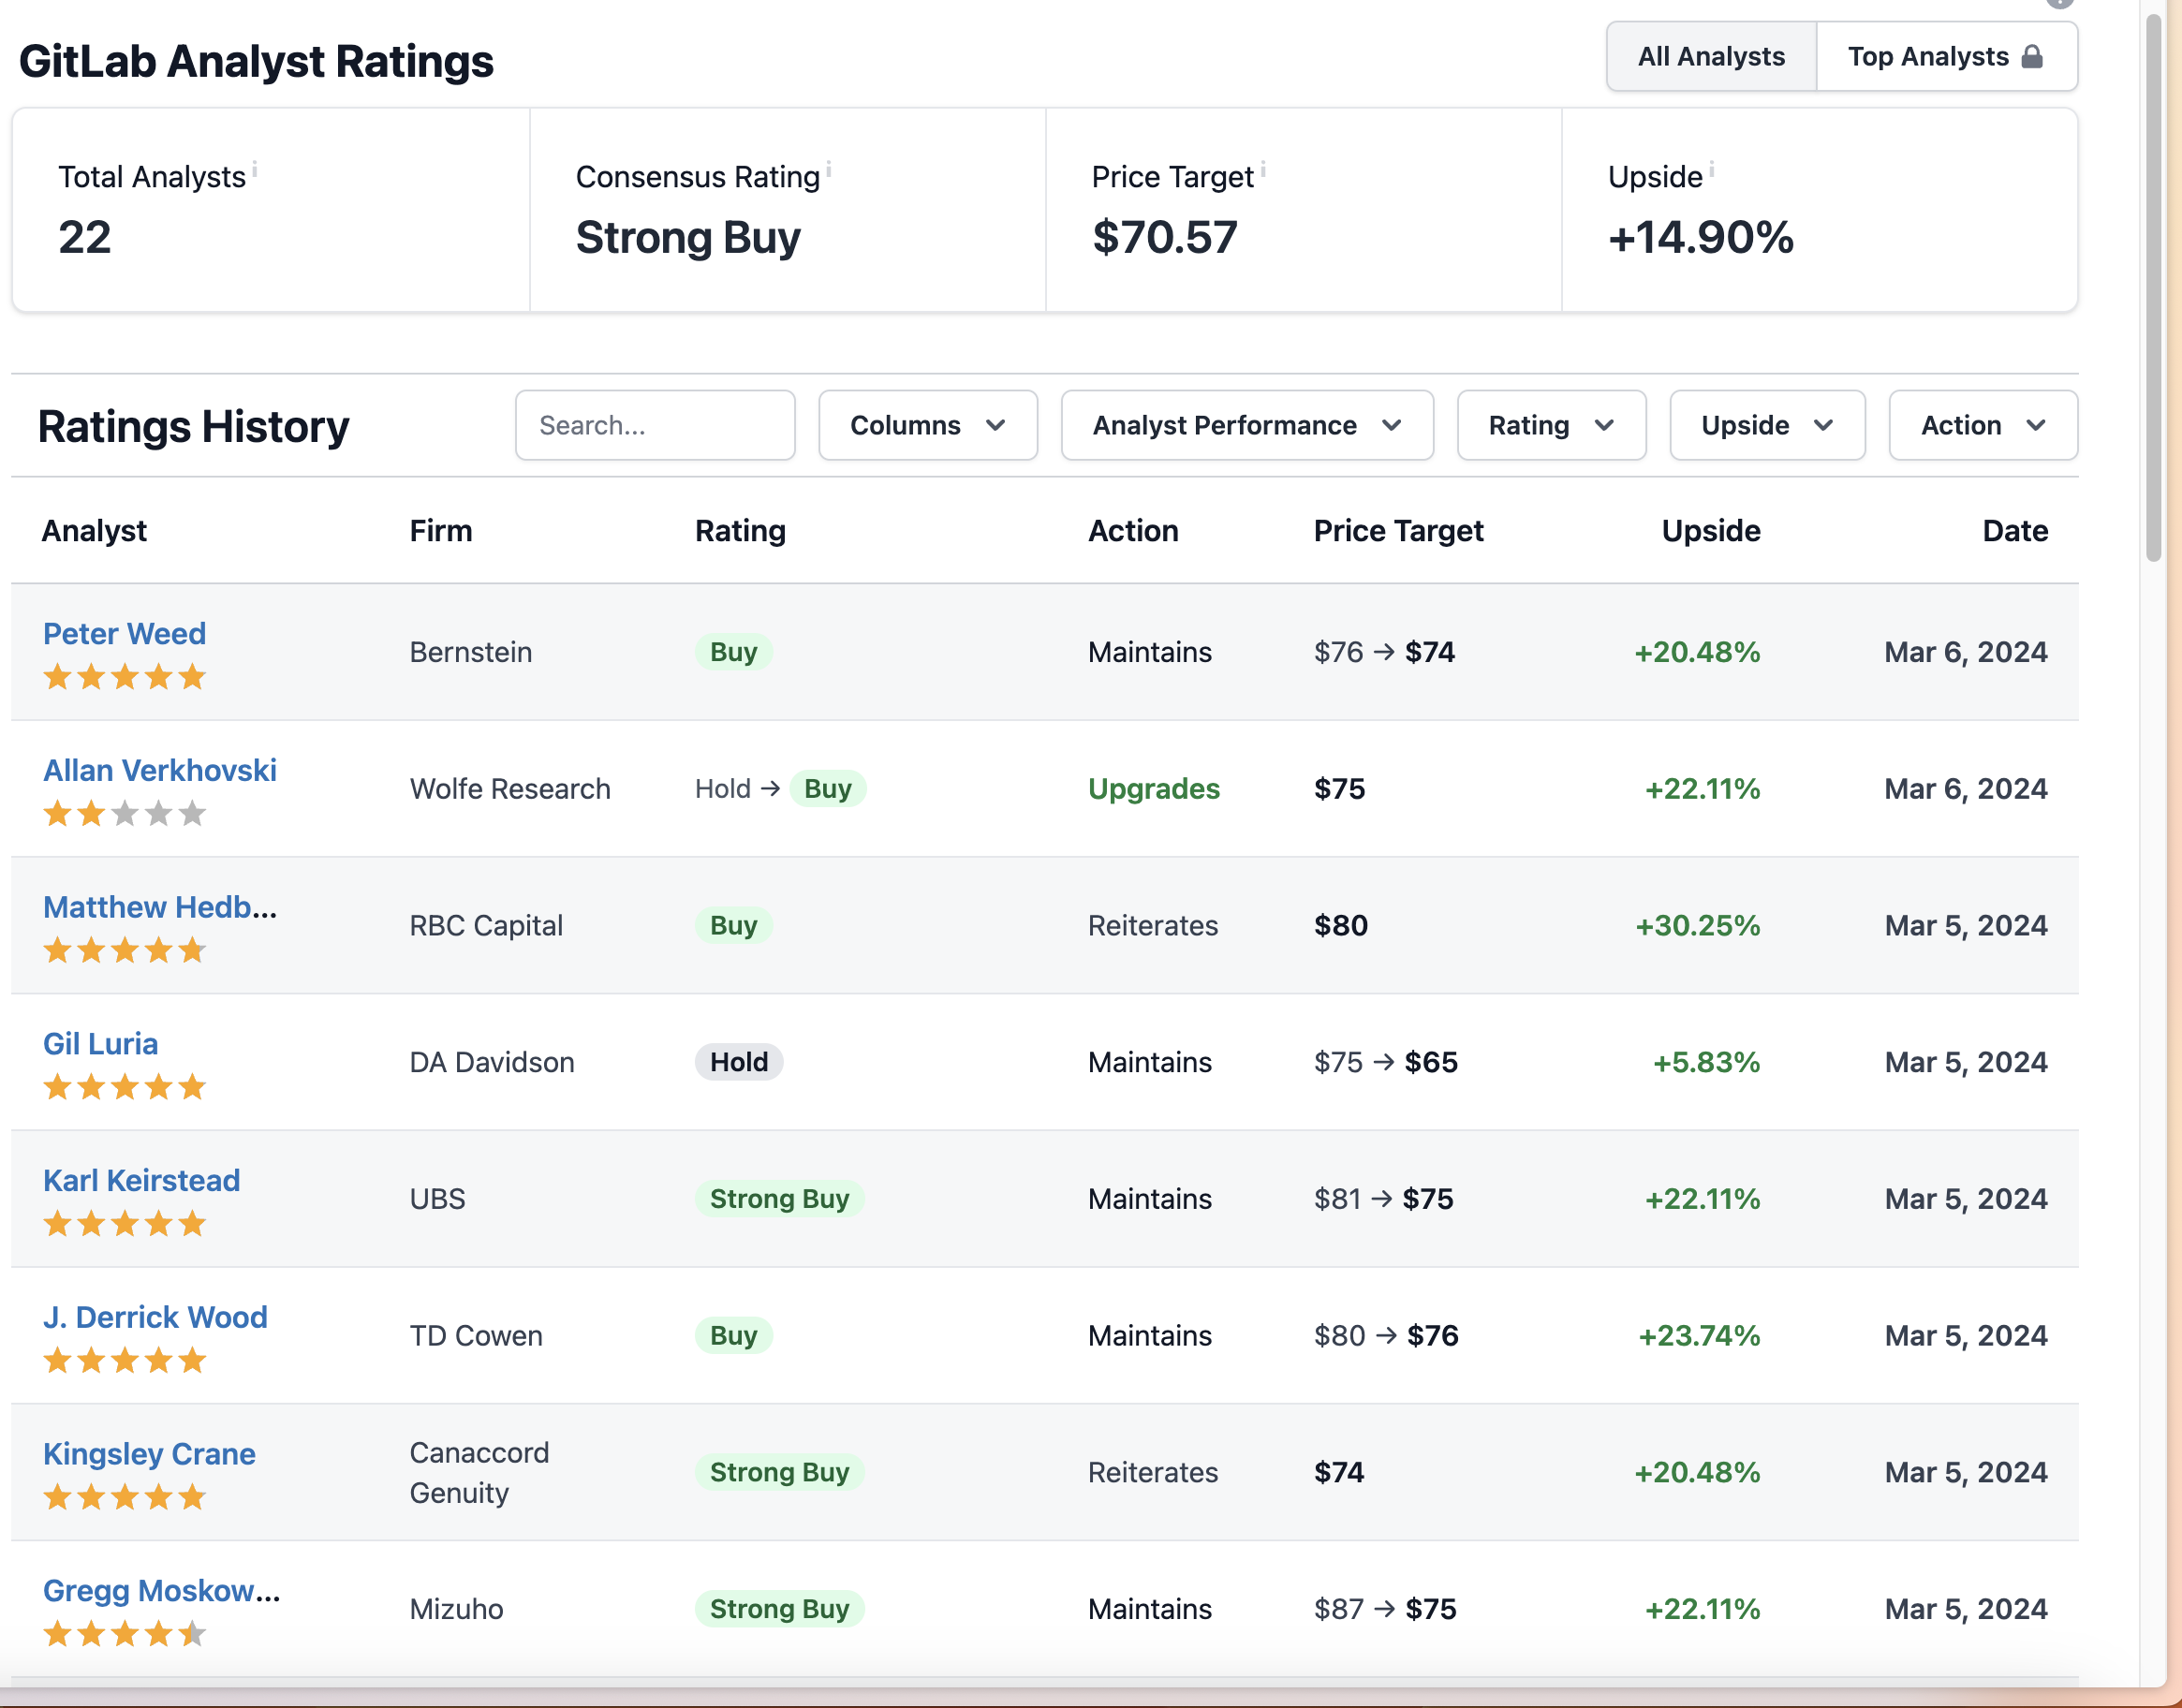
Task: Click lock icon on Top Analysts
Action: tap(2032, 56)
